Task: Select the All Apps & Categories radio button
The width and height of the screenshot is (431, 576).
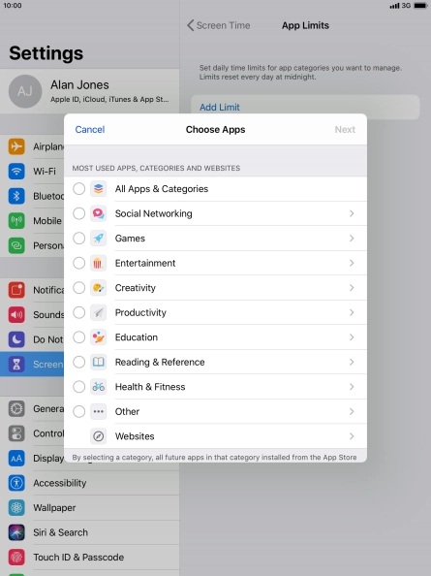Action: [78, 189]
